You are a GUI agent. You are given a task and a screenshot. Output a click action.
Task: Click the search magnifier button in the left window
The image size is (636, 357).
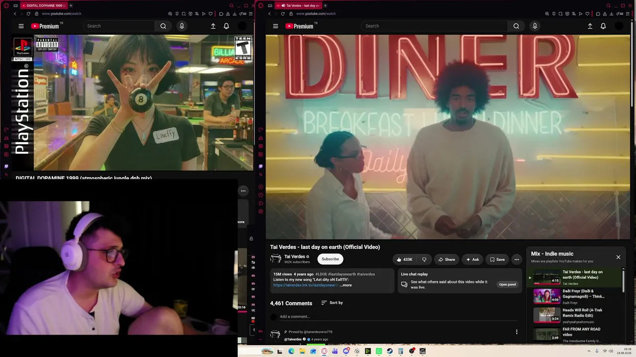163,26
